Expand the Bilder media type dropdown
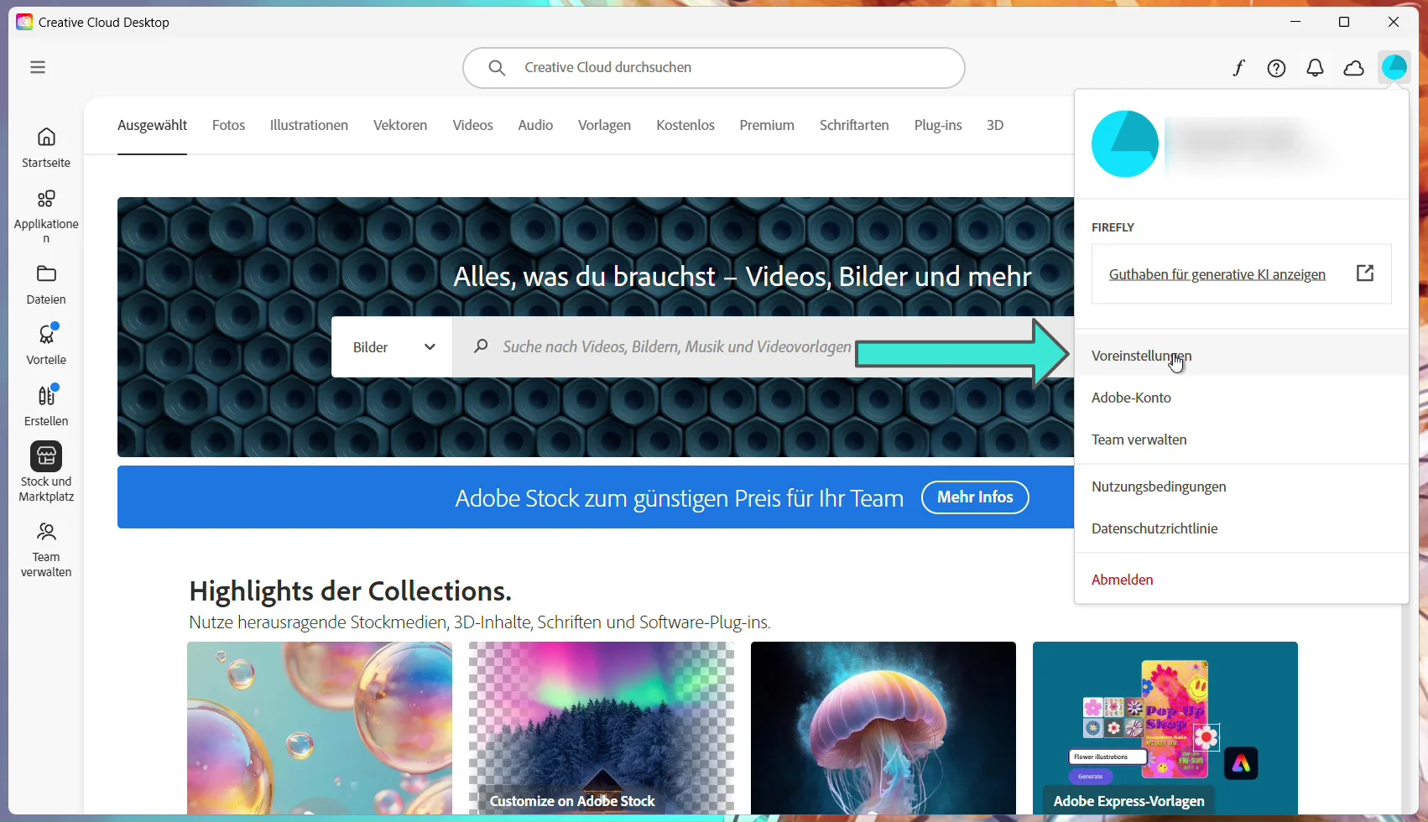This screenshot has width=1428, height=822. click(392, 346)
